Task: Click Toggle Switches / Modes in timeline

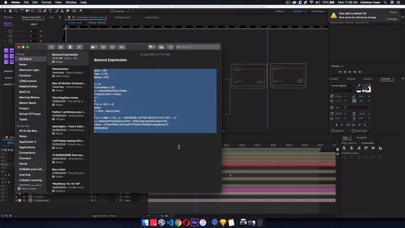Action: click(x=104, y=215)
